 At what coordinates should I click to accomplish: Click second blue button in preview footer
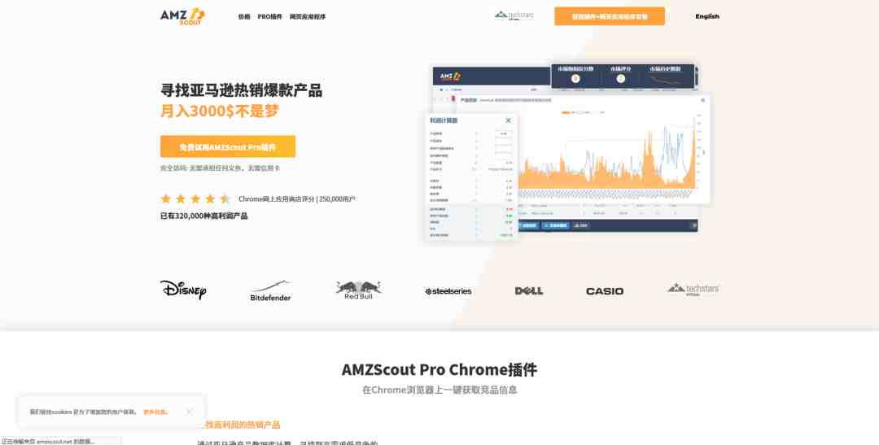[556, 225]
